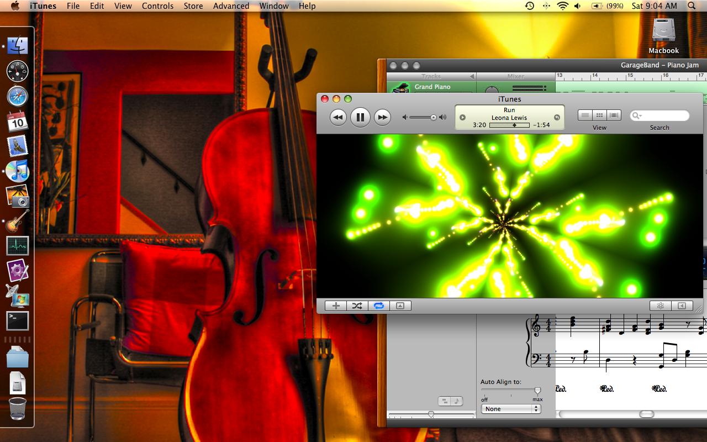Screen dimensions: 707x442
Task: Select the Grand Piano track in GarageBand
Action: [431, 87]
